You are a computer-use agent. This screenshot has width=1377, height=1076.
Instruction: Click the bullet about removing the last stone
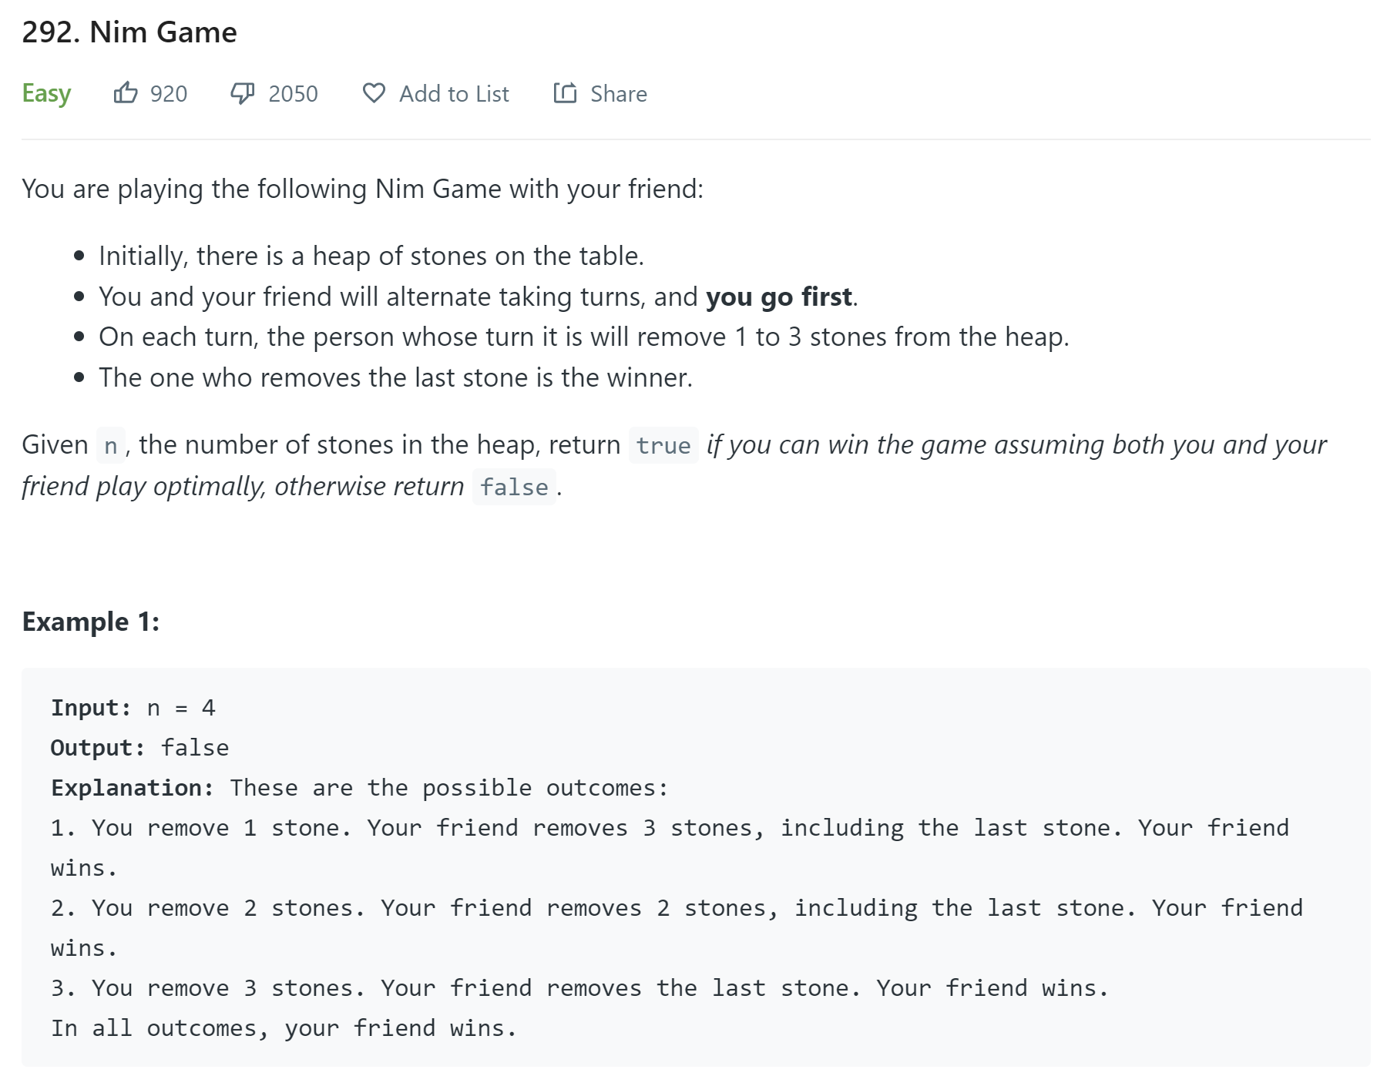coord(395,377)
